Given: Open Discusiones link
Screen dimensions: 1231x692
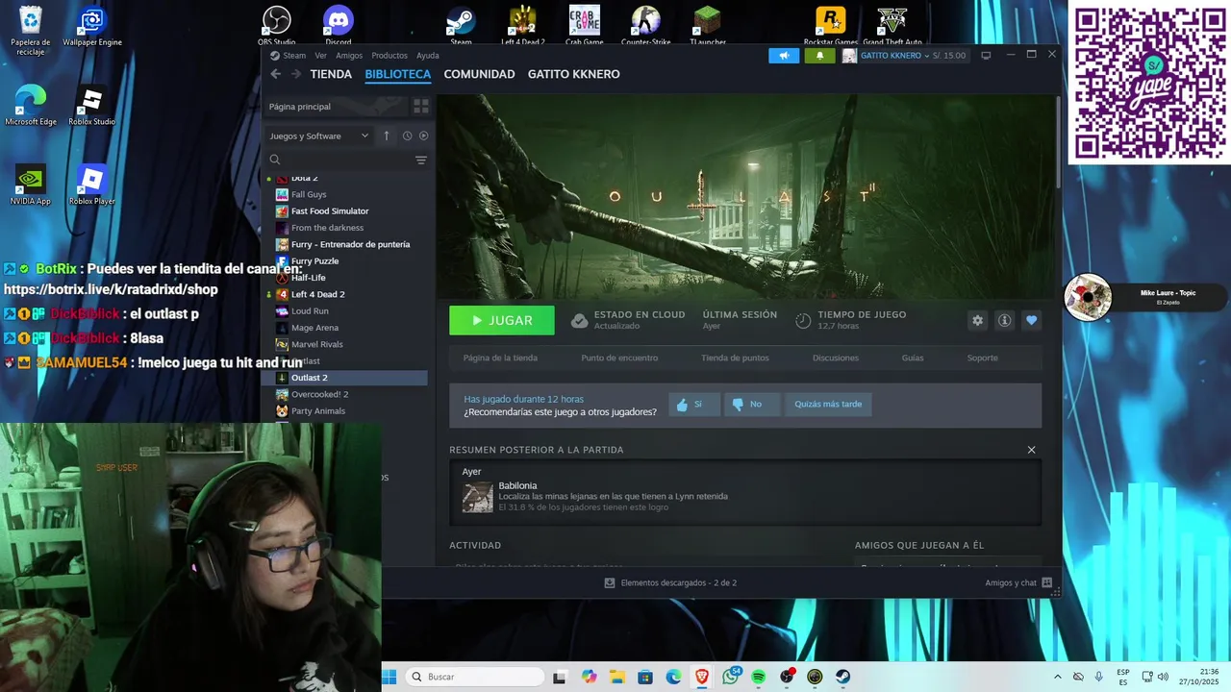Looking at the screenshot, I should pos(835,358).
